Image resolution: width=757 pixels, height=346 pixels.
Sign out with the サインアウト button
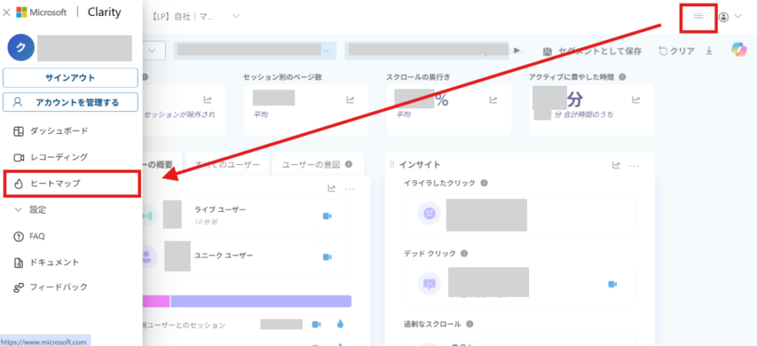pos(70,78)
